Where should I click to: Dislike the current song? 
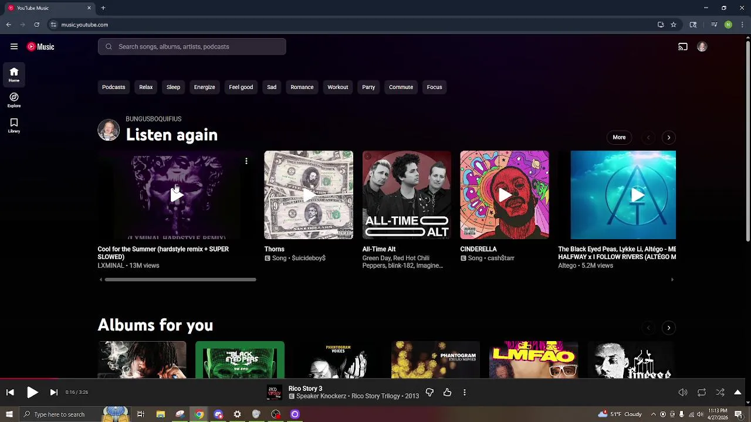[x=429, y=392]
